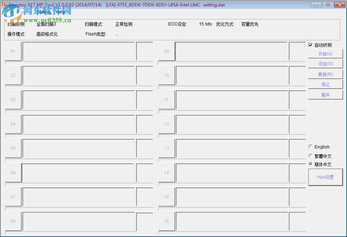Image resolution: width=347 pixels, height=237 pixels.
Task: Open the 设定(S) settings dialog
Action: tap(325, 64)
